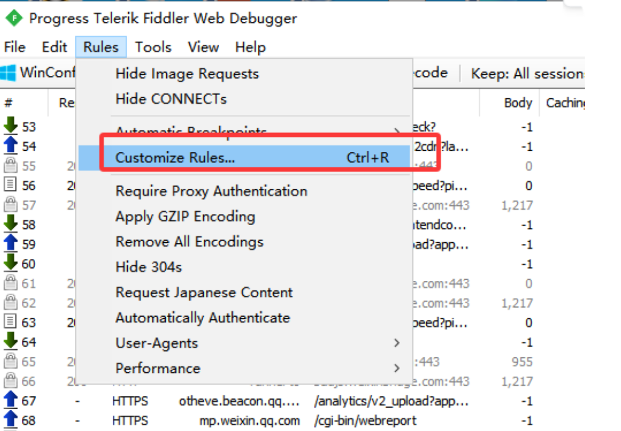Toggle Require Proxy Authentication rule
This screenshot has width=621, height=431.
click(x=244, y=191)
